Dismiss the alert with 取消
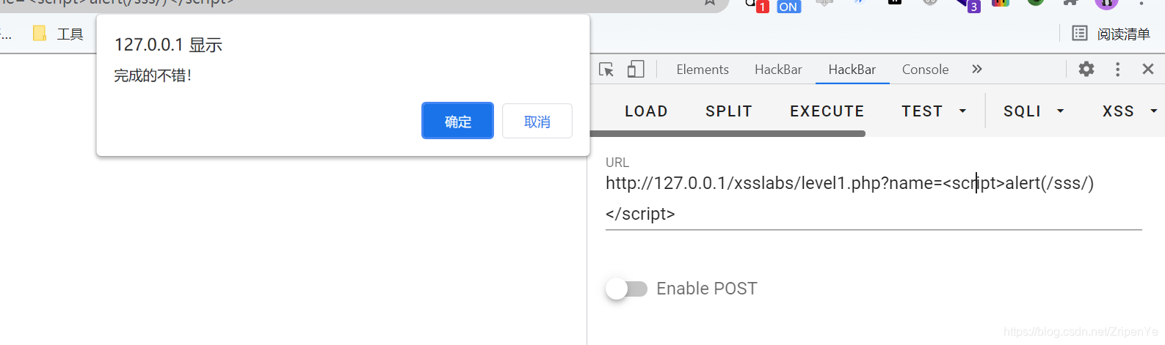The height and width of the screenshot is (345, 1165). point(537,121)
